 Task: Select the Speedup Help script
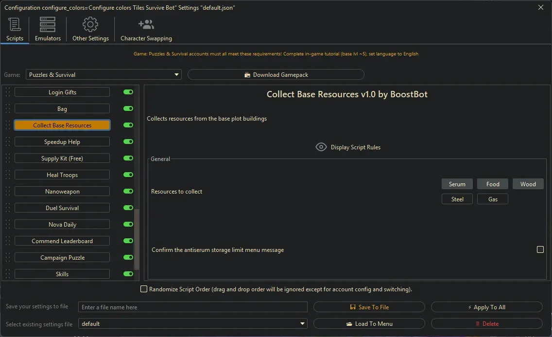point(62,142)
